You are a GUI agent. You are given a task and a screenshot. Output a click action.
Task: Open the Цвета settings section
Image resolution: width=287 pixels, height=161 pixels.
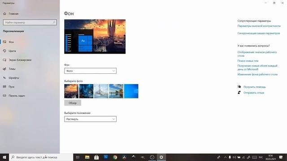[x=12, y=51]
